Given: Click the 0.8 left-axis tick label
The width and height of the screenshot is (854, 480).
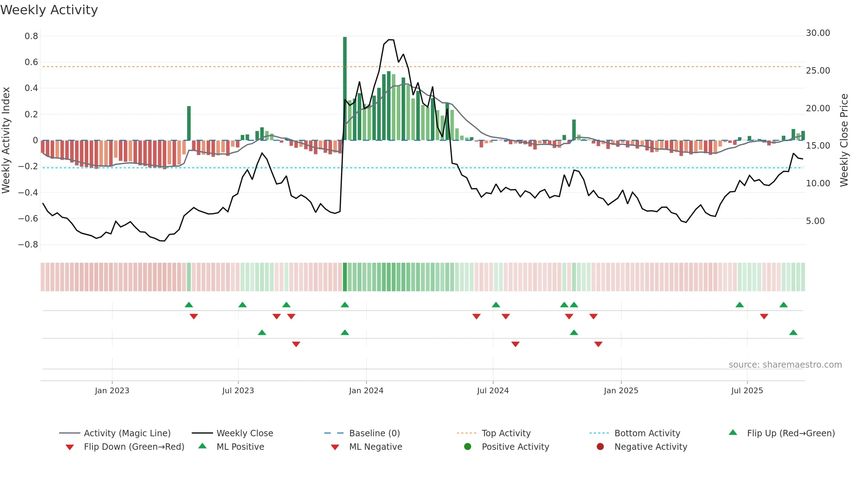Looking at the screenshot, I should 31,36.
